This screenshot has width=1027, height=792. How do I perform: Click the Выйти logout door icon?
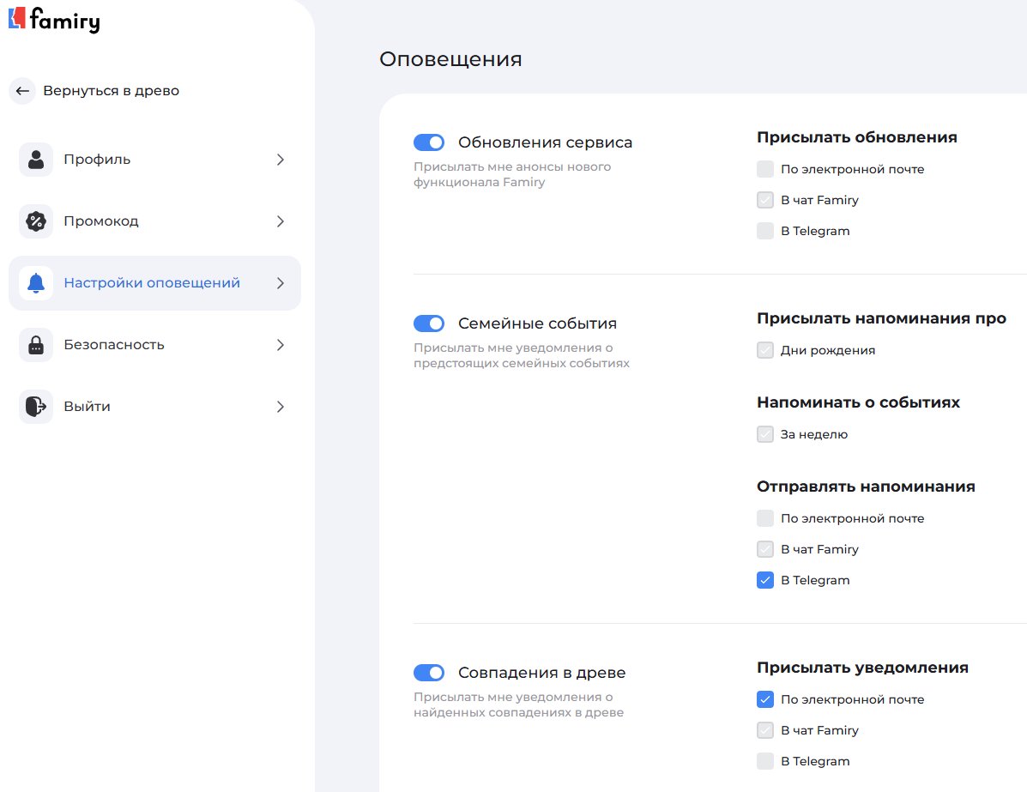tap(36, 407)
